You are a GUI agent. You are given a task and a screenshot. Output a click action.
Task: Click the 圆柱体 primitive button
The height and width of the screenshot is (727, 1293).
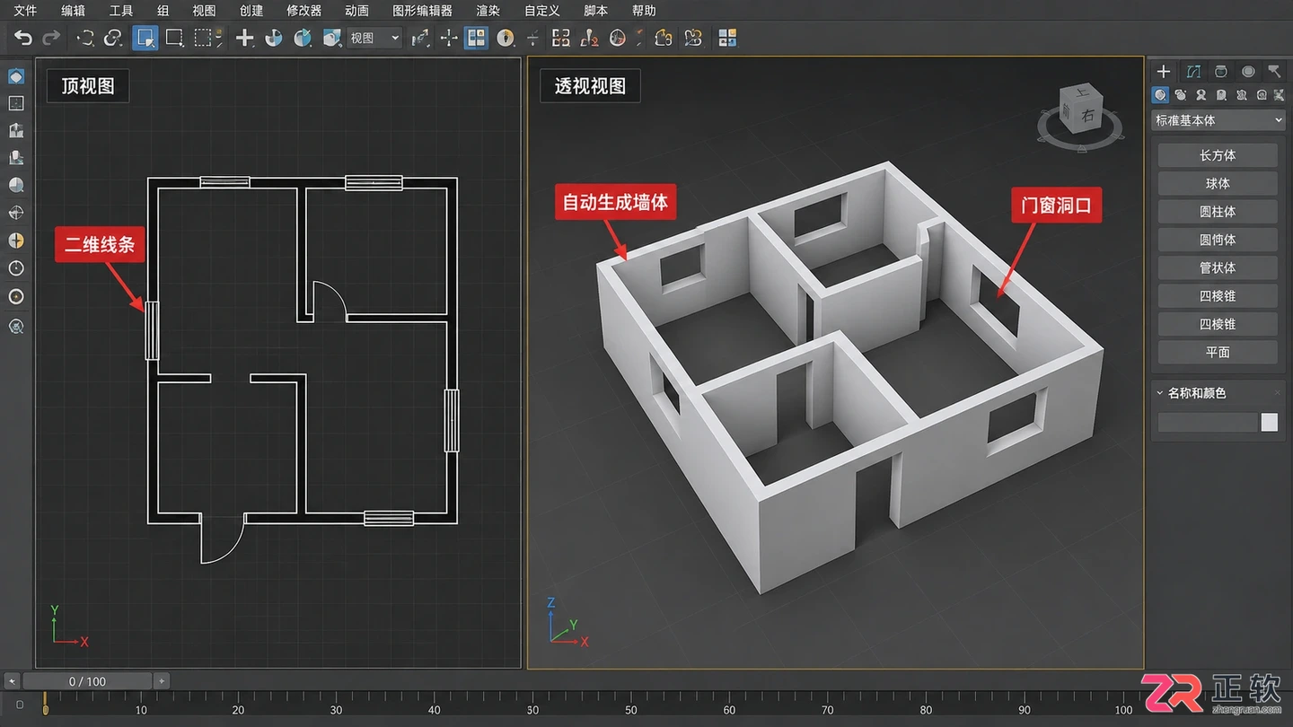pyautogui.click(x=1218, y=212)
